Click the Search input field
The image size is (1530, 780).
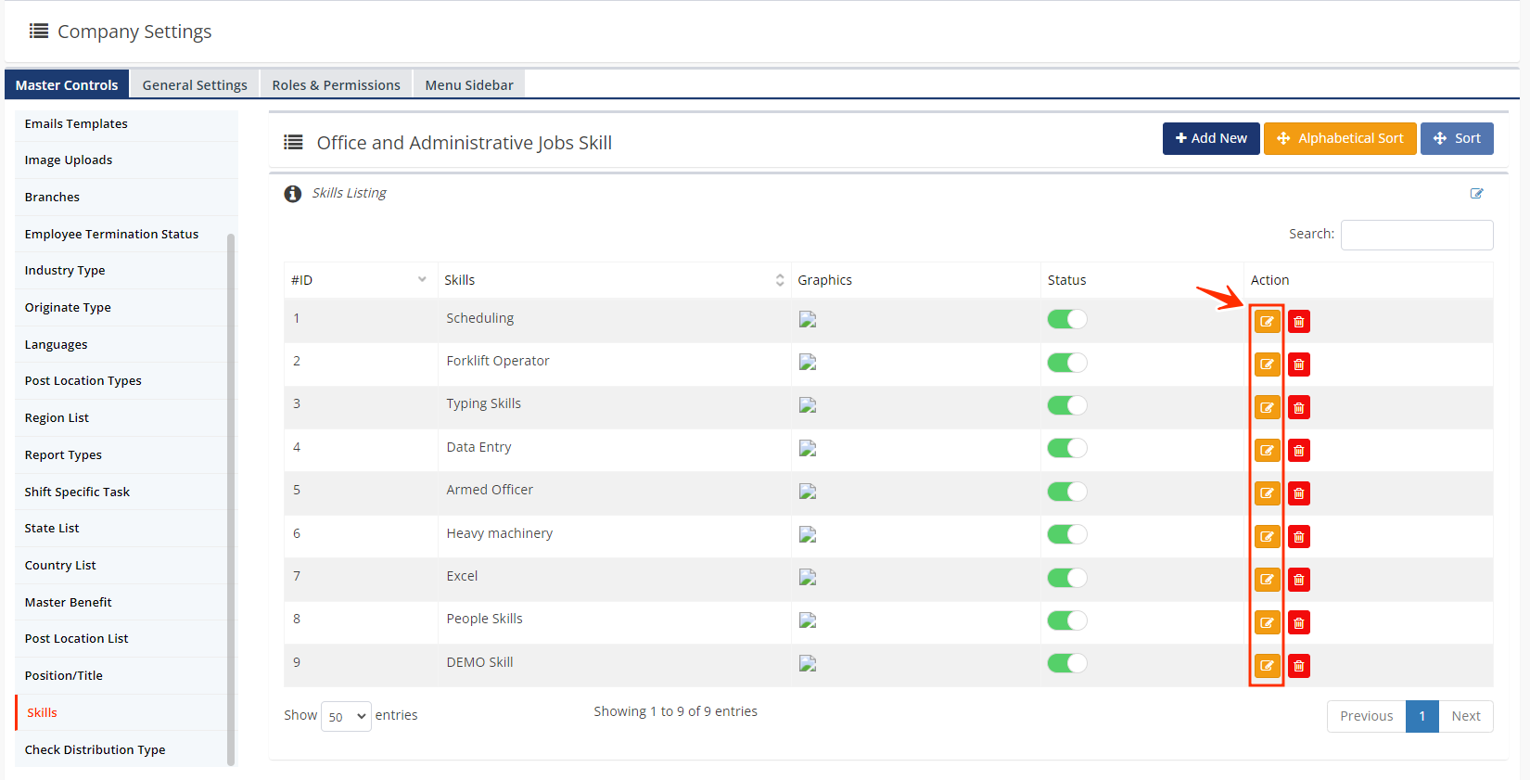pos(1416,235)
